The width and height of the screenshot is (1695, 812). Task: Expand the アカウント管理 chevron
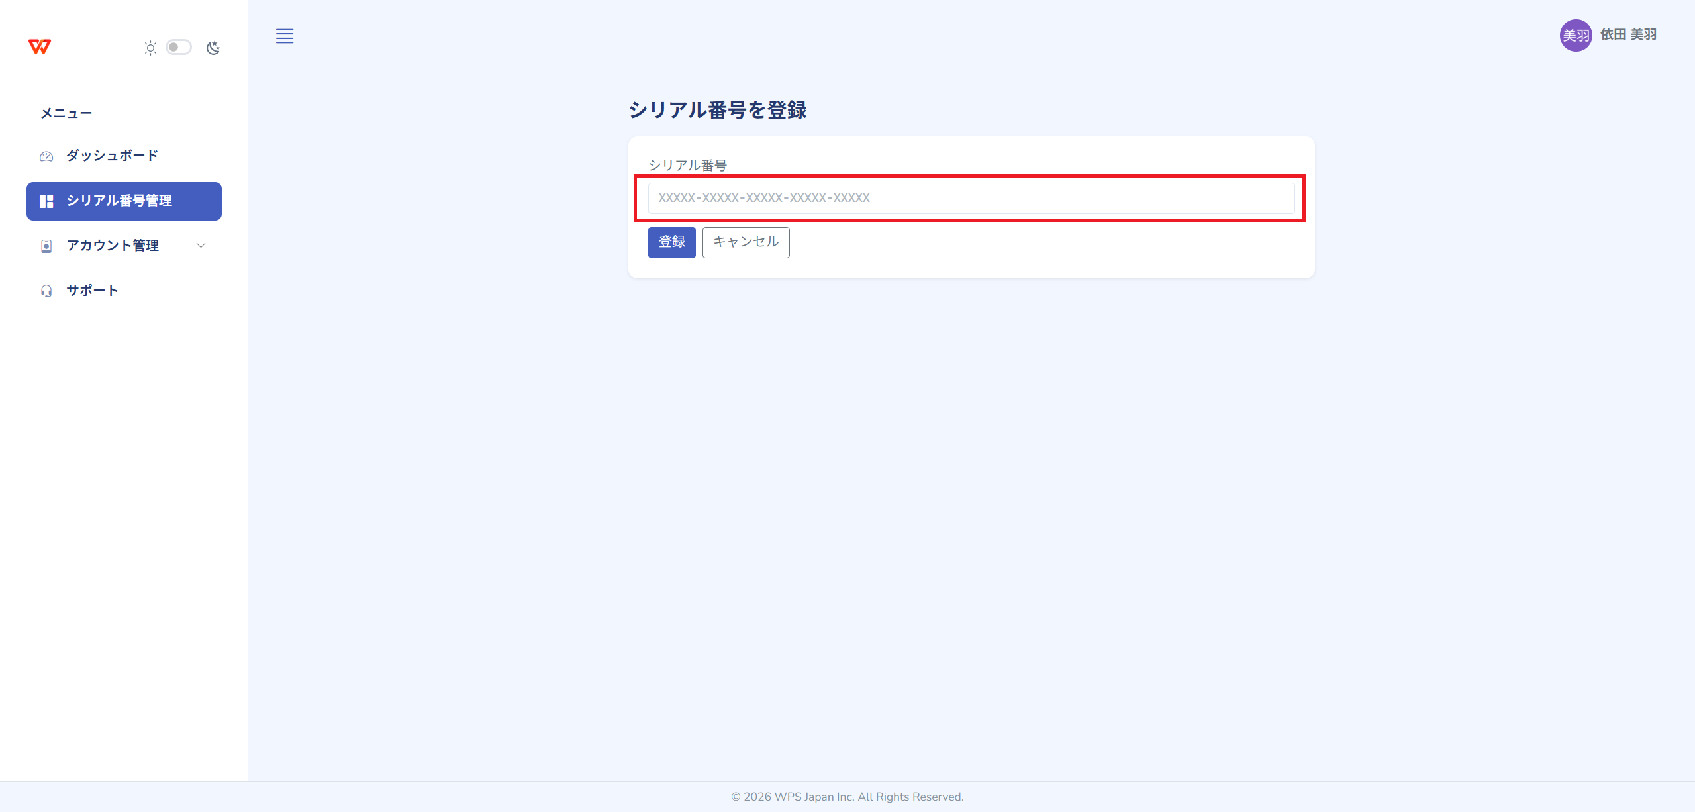point(201,246)
